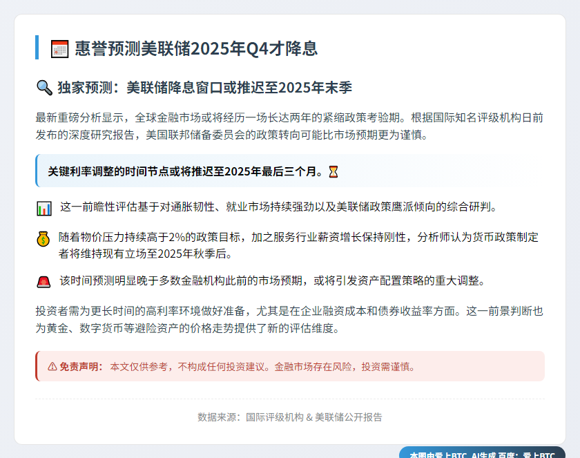
Task: Click the subheading 独家预测：美联储降息窗口或推迟至2025年末季
Action: pyautogui.click(x=204, y=88)
